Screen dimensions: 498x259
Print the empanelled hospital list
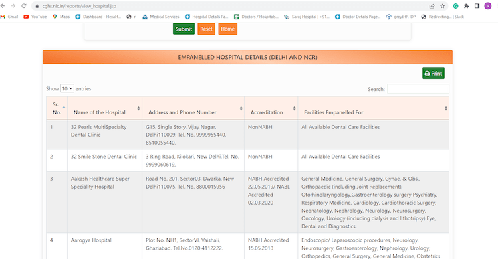tap(434, 73)
